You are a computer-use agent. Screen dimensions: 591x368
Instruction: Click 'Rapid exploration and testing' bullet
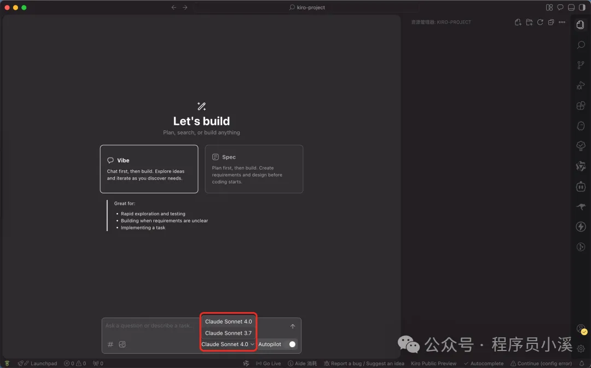click(153, 214)
